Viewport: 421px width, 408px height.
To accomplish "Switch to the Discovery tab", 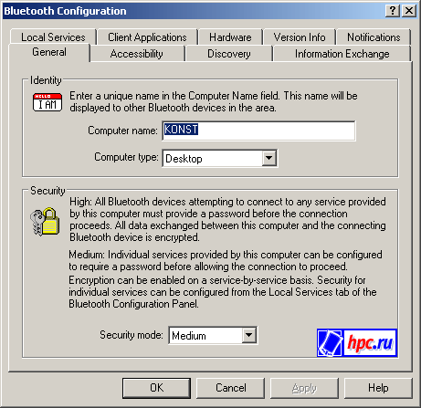I will (229, 54).
